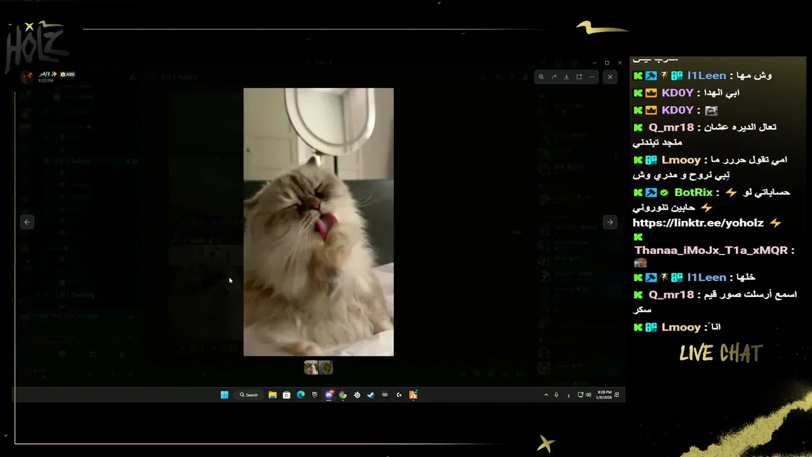Switch input language in system tray
This screenshot has height=457, width=812.
[569, 395]
